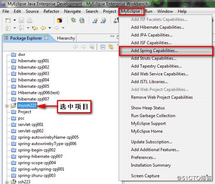This screenshot has height=184, width=215.
Task: Open the Previous Annotation dropdown arrow
Action: pos(28,28)
